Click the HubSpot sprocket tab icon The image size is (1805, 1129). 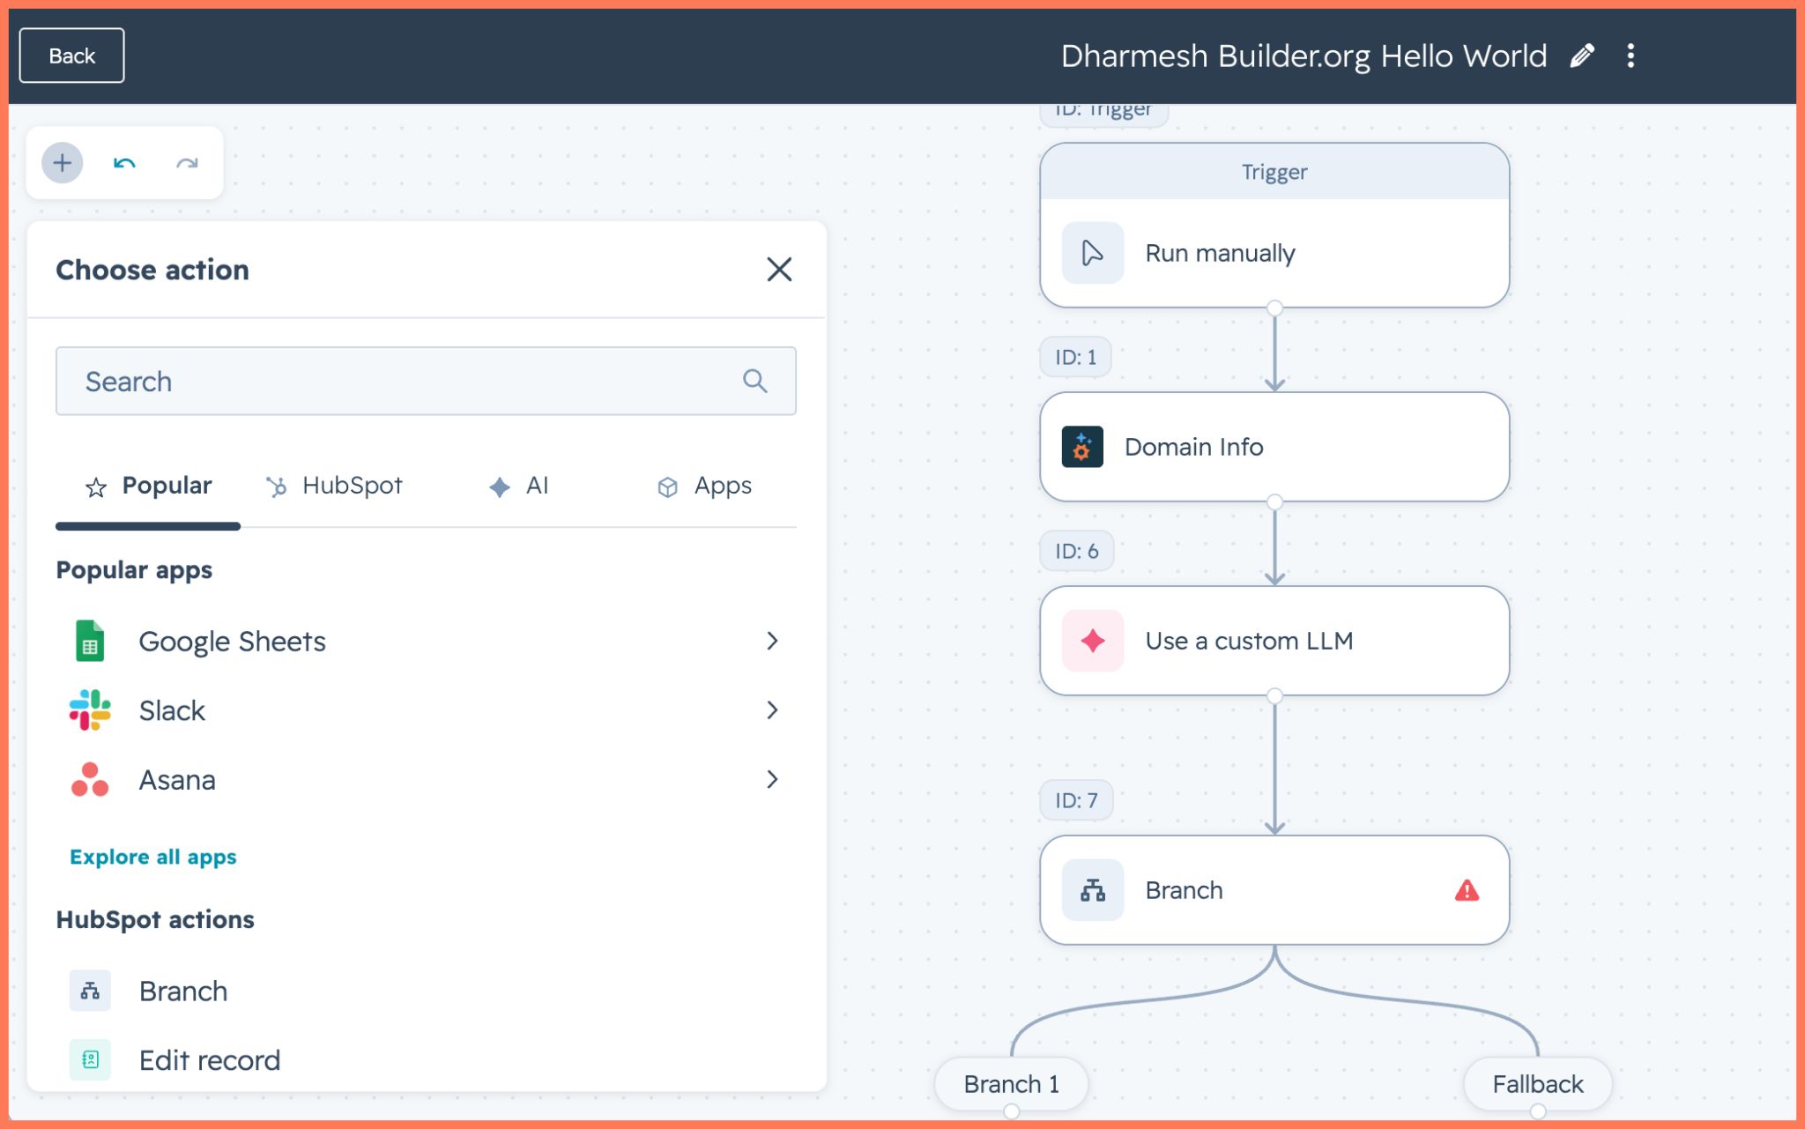pyautogui.click(x=277, y=487)
